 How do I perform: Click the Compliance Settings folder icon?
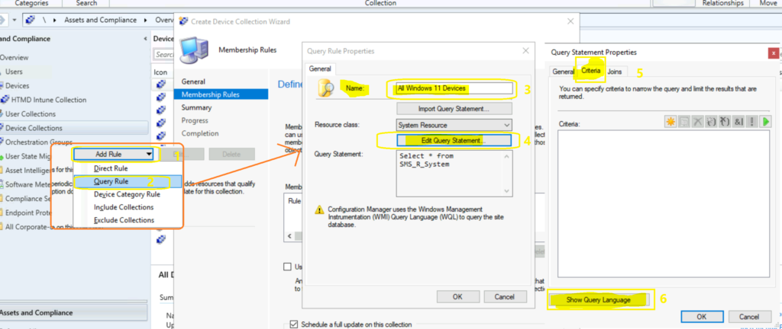(x=2, y=198)
